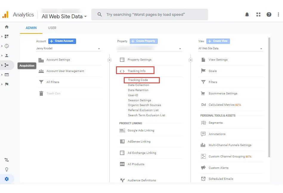
Task: Click the Create Account button
Action: tap(62, 41)
